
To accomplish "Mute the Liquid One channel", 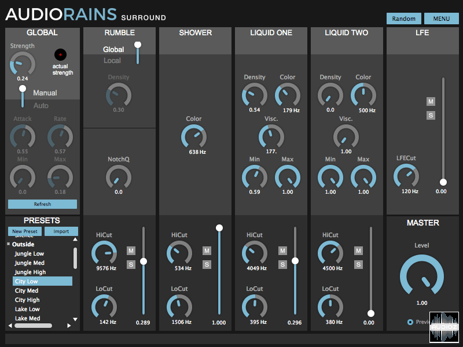I will pos(282,251).
